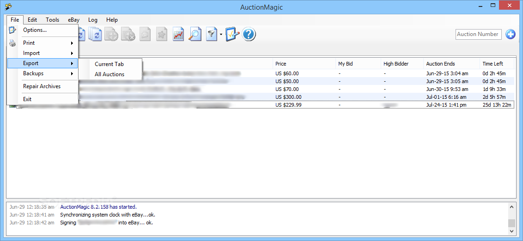523x241 pixels.
Task: Select the row priced US $50.00
Action: click(261, 81)
